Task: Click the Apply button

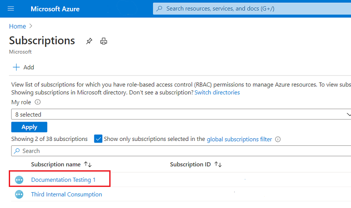Action: pyautogui.click(x=29, y=127)
